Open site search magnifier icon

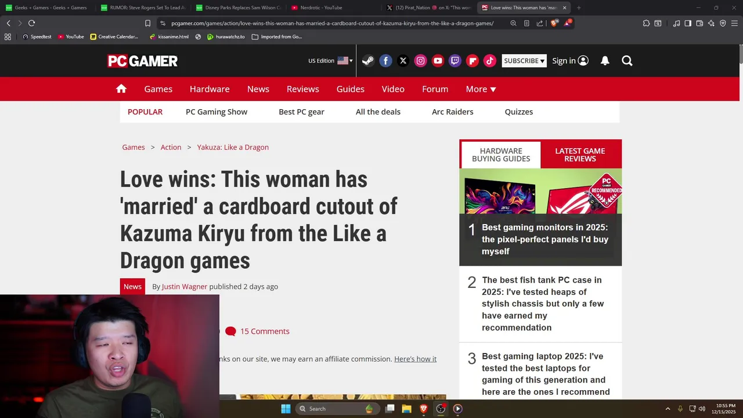(627, 60)
